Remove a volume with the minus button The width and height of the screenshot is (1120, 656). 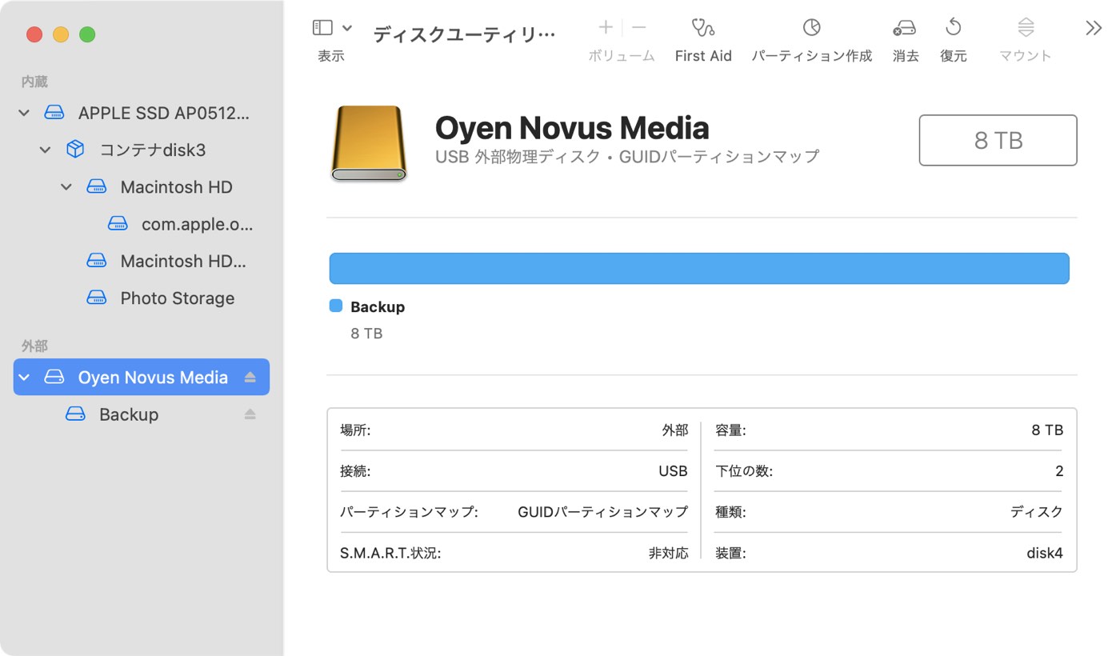tap(638, 28)
